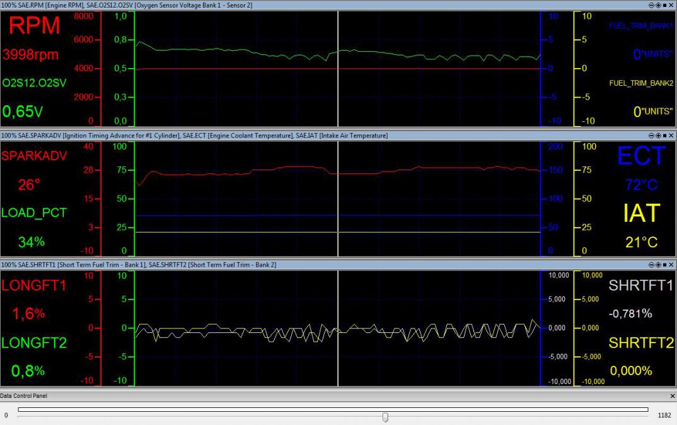Click square icon in SPARKADV panel header
The image size is (677, 425).
coord(664,136)
